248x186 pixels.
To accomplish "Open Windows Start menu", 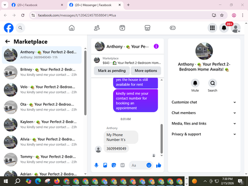I will [x=5, y=181].
